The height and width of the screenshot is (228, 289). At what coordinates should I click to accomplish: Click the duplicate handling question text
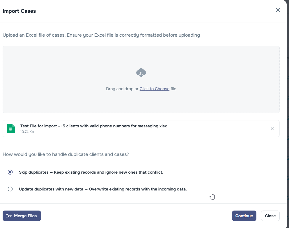[x=66, y=154]
